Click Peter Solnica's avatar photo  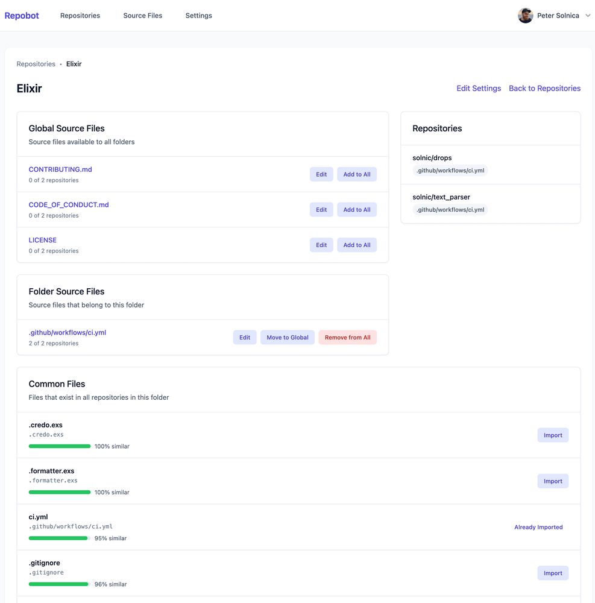[x=526, y=16]
